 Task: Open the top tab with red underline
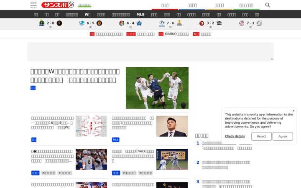click(x=165, y=5)
